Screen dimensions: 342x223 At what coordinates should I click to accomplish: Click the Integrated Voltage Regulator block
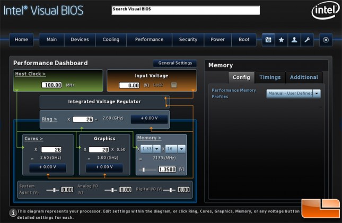click(x=104, y=102)
